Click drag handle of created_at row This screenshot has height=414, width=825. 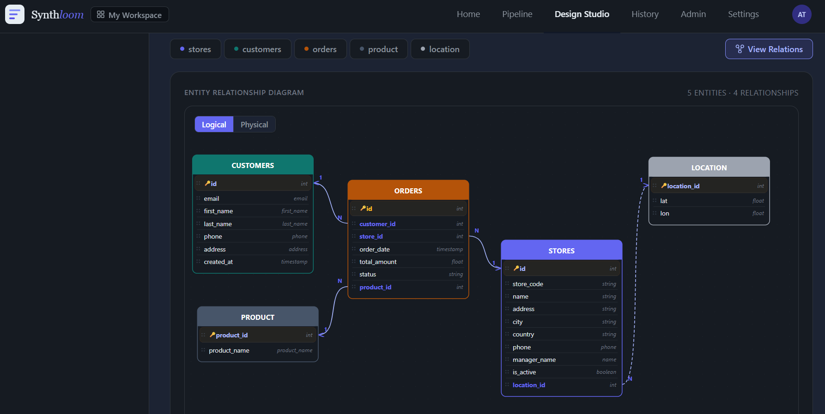[199, 262]
